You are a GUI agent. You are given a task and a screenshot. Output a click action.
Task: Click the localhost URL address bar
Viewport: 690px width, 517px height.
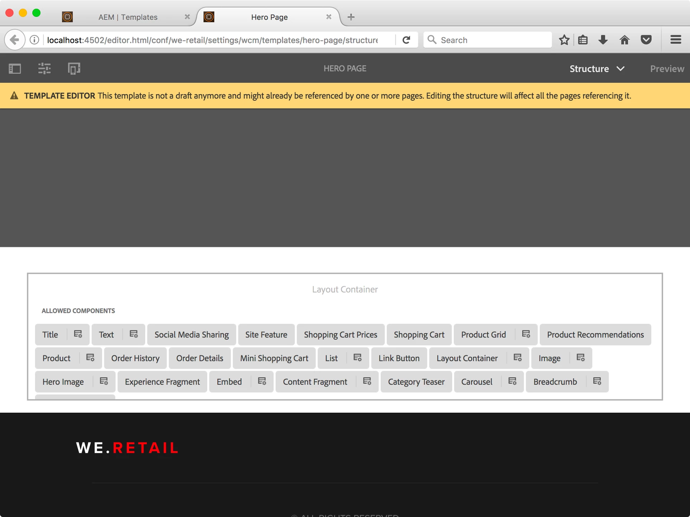(x=212, y=40)
